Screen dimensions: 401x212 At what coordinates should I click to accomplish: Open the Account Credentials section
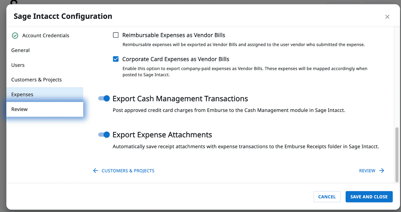(46, 36)
